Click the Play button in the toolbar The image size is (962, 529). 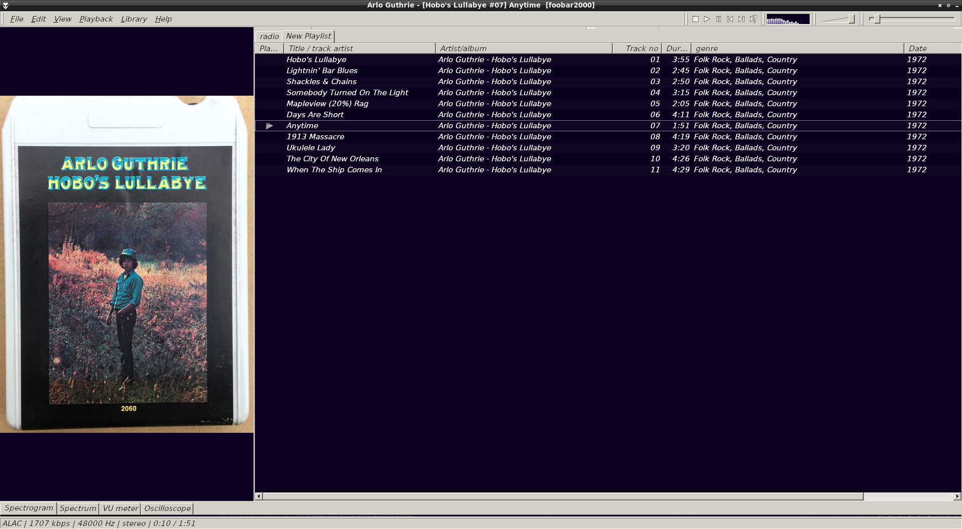pyautogui.click(x=707, y=19)
